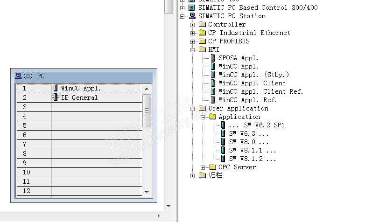Image resolution: width=372 pixels, height=222 pixels.
Task: Click the Application subfolder icon
Action: (212, 117)
